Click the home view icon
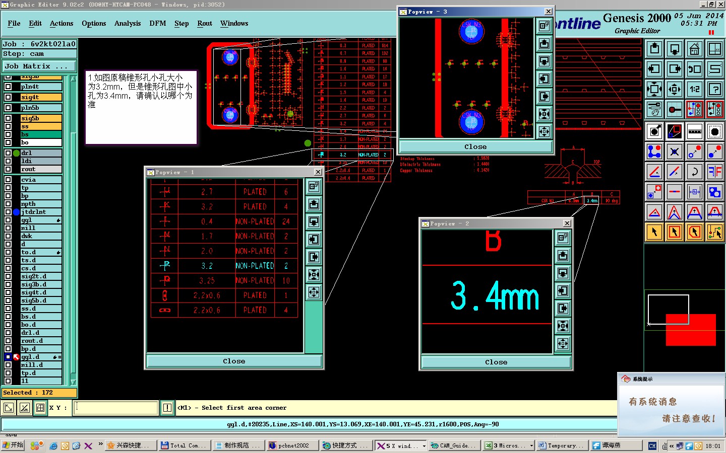 pyautogui.click(x=695, y=49)
